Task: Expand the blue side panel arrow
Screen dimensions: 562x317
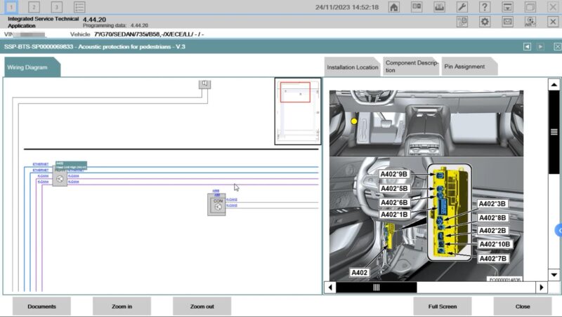Action: point(558,231)
